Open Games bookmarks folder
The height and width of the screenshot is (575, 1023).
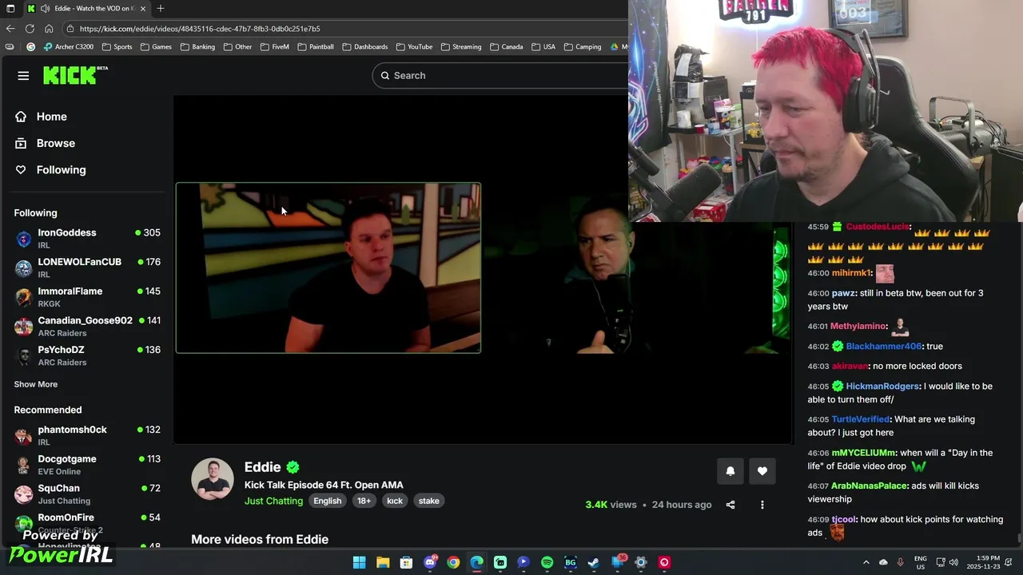pyautogui.click(x=156, y=46)
